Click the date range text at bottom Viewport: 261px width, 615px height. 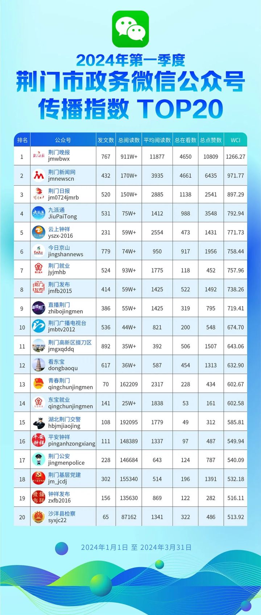[x=136, y=548]
